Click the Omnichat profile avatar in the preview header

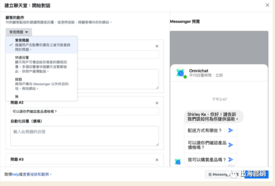coord(180,73)
